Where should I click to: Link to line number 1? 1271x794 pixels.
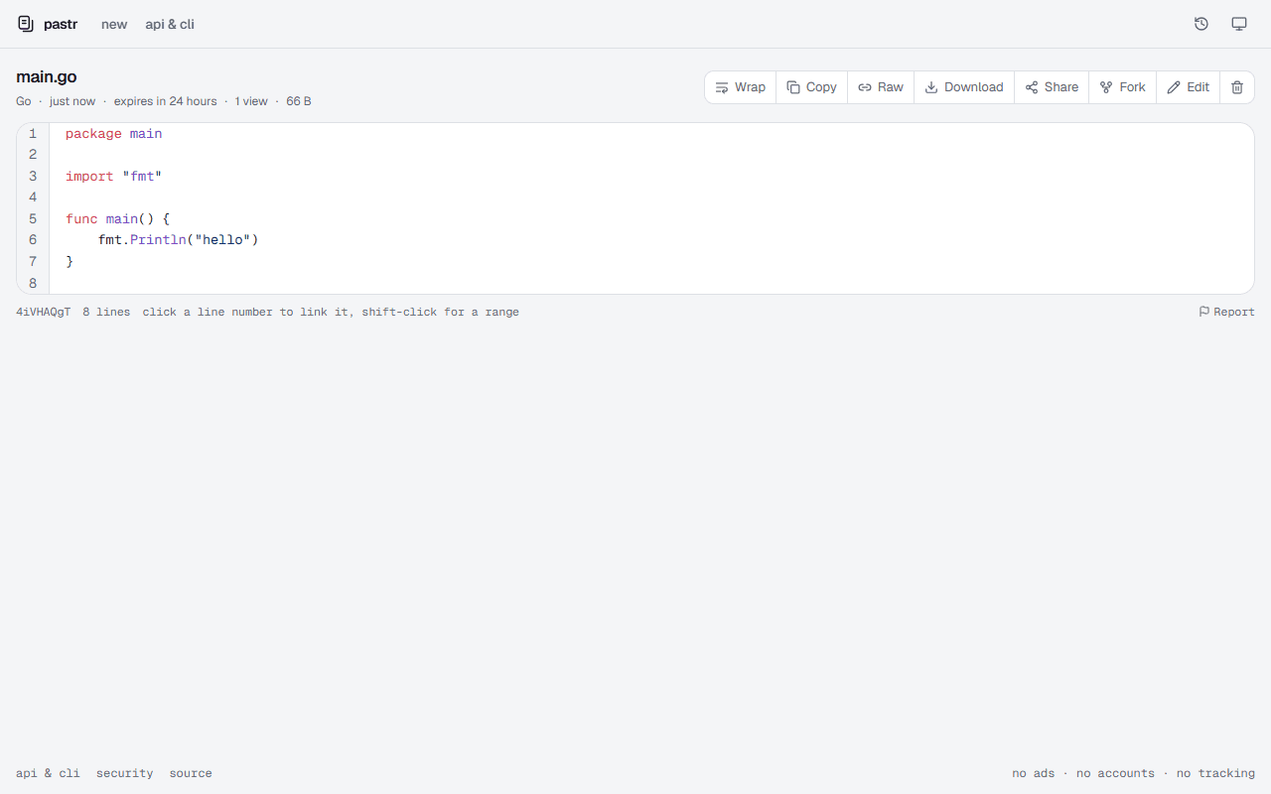point(33,134)
